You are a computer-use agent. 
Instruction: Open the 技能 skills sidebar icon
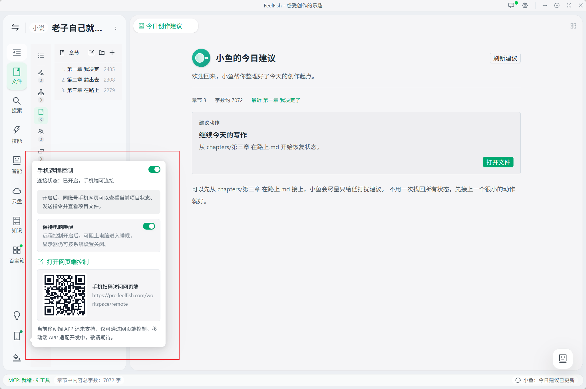[17, 134]
